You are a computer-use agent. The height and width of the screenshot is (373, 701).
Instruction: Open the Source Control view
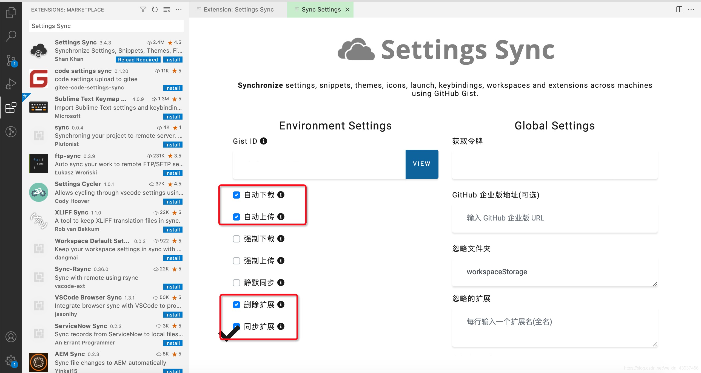click(11, 60)
